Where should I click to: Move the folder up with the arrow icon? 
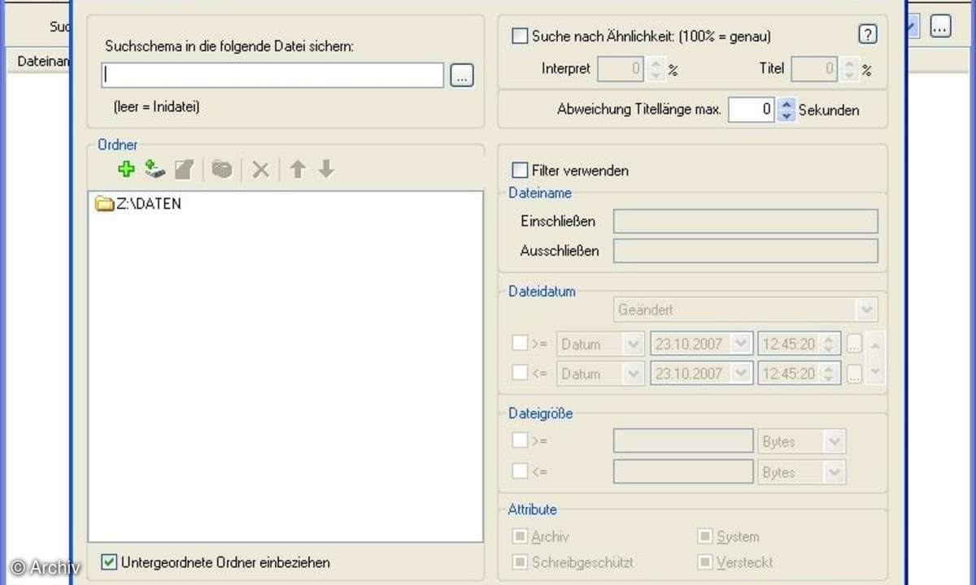click(298, 169)
